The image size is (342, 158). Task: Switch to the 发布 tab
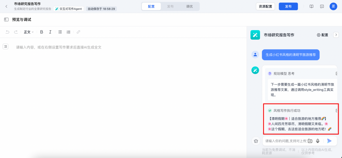170,6
